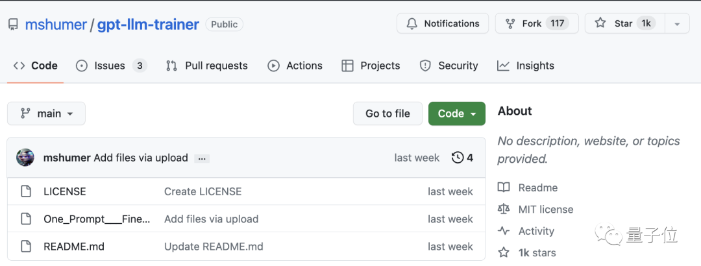Open the Issues tab
Screen dimensions: 701x266
111,66
